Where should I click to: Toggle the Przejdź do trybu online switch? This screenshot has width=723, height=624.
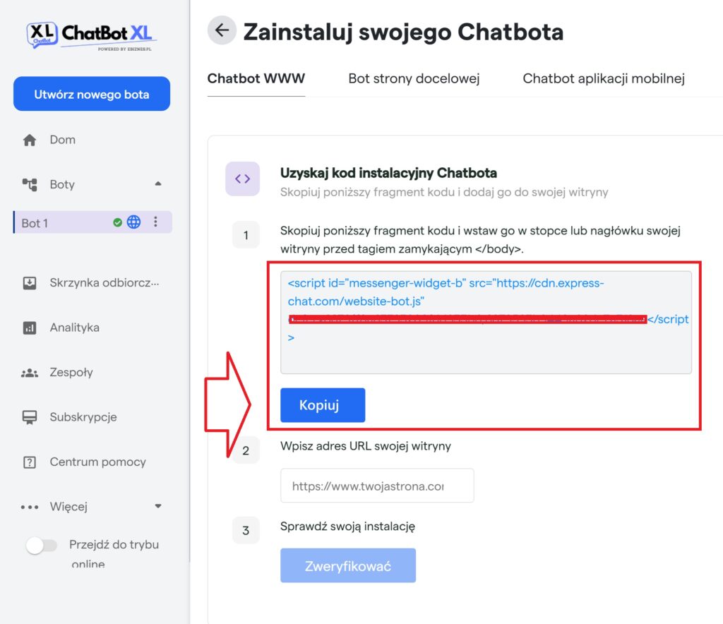click(x=42, y=546)
